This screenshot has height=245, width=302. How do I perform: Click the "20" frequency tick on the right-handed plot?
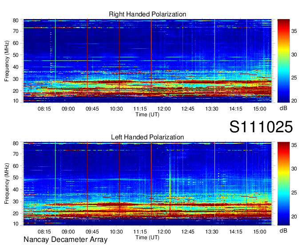click(x=16, y=91)
